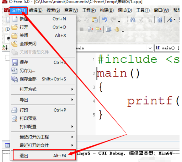Choose 新建 from the file menu
The height and width of the screenshot is (162, 182).
(x=43, y=19)
